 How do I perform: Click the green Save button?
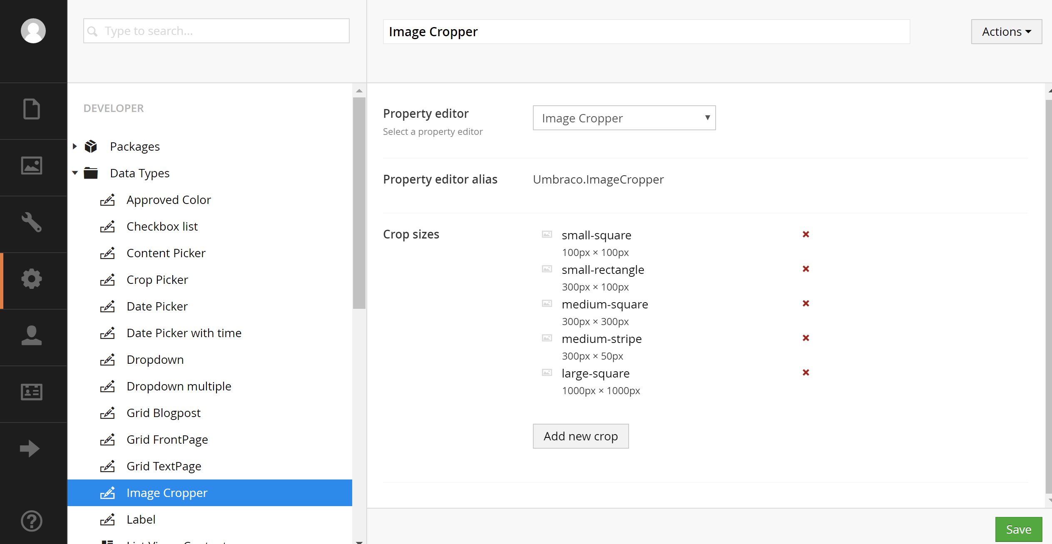tap(1018, 529)
